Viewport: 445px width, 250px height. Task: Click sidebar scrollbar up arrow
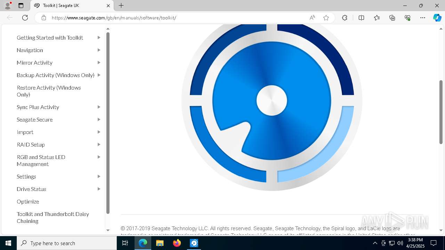(x=108, y=29)
